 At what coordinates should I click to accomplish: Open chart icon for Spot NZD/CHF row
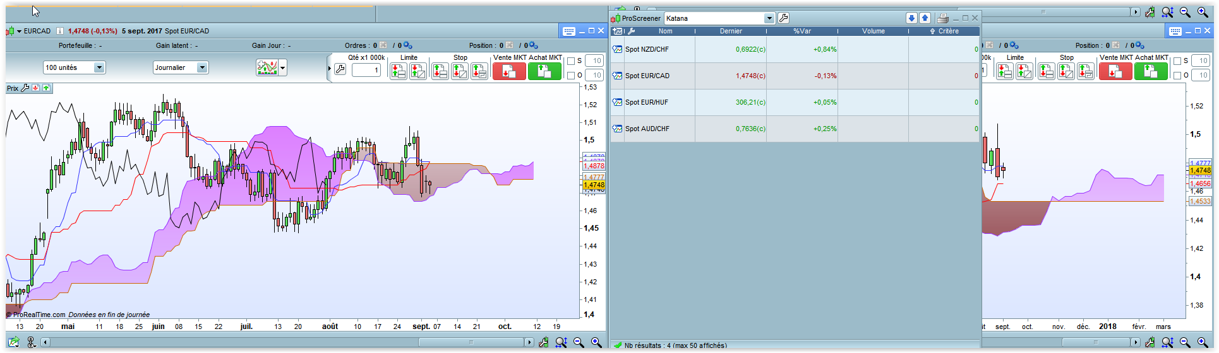[617, 49]
